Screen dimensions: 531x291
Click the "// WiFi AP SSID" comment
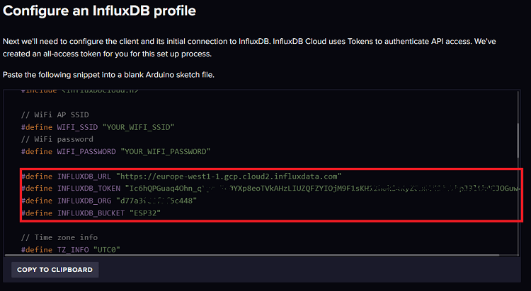coord(54,114)
